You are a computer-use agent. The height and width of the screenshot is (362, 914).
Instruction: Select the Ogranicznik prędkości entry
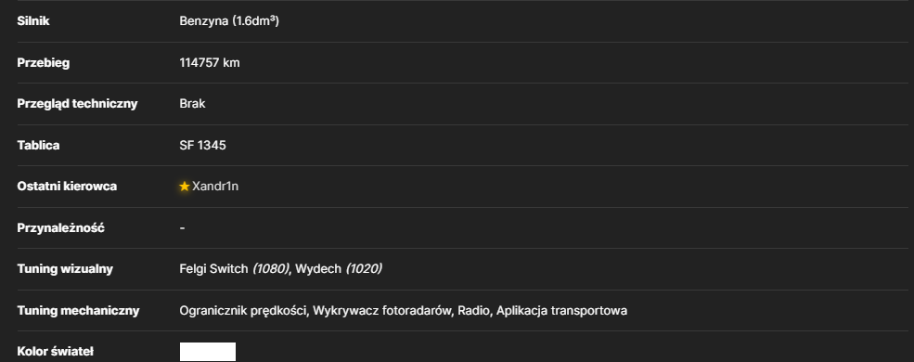[x=243, y=311]
